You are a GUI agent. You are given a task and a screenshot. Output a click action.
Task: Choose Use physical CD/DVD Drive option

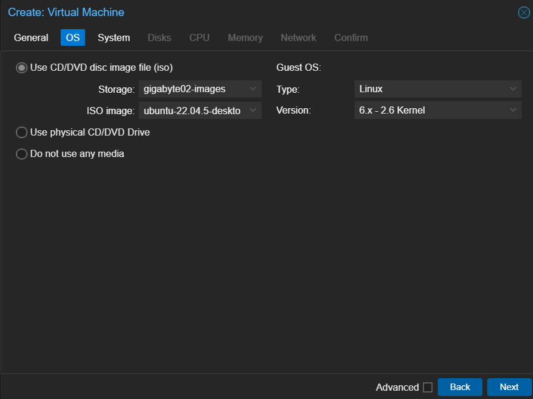click(22, 133)
